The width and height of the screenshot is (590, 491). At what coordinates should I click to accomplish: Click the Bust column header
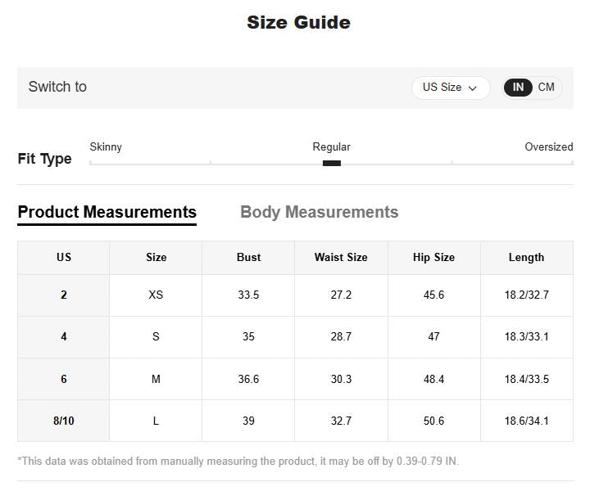[x=248, y=257]
